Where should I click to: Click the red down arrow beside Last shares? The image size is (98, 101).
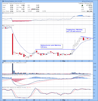[32, 9]
